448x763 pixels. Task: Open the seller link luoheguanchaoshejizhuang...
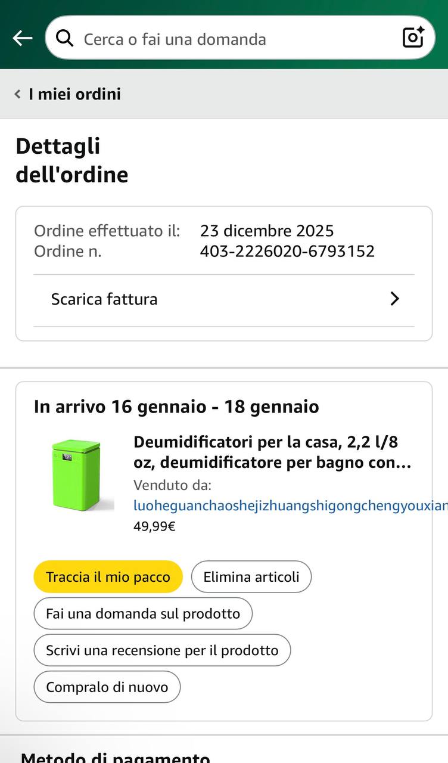[290, 506]
